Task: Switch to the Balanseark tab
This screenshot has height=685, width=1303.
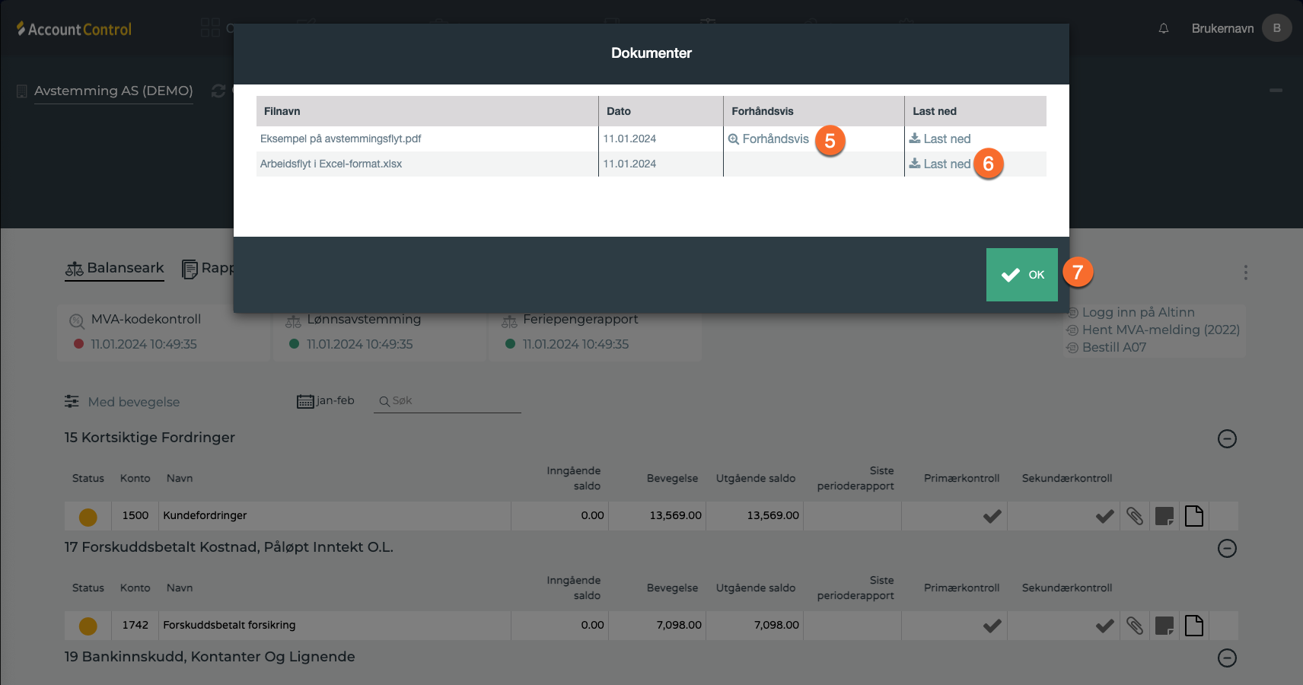Action: tap(115, 268)
